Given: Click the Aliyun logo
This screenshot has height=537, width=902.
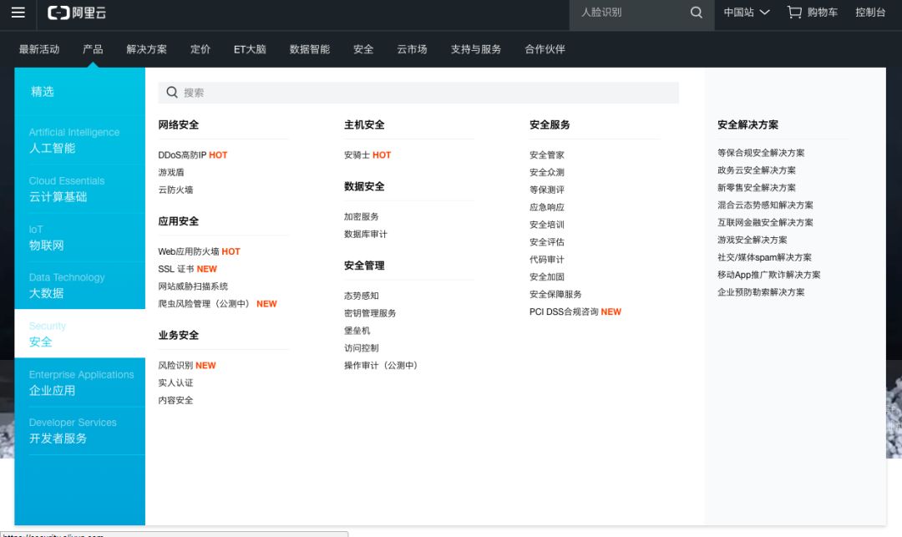Looking at the screenshot, I should [77, 13].
